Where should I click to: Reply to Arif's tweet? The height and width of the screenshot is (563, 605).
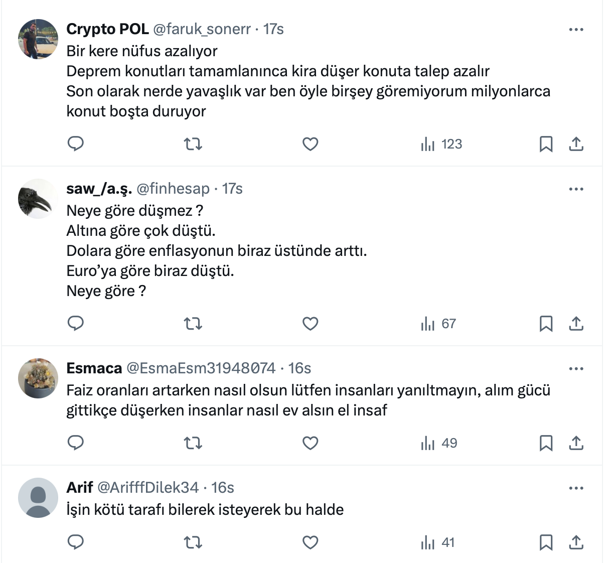[75, 543]
